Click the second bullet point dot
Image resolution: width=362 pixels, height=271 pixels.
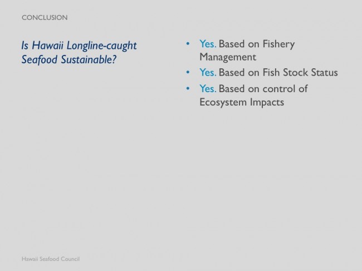pyautogui.click(x=188, y=72)
